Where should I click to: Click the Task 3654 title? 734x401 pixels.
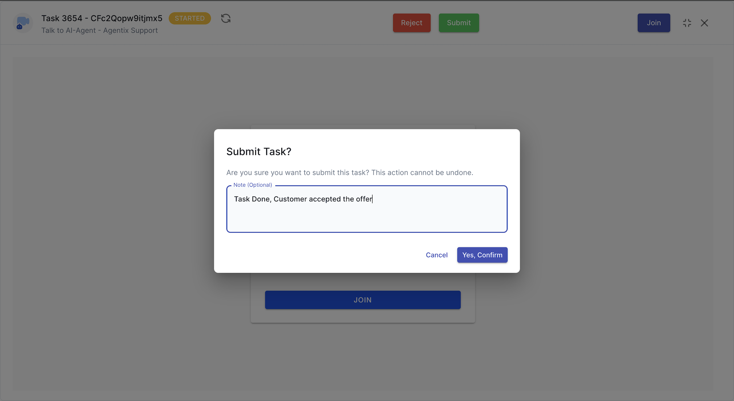click(x=102, y=18)
